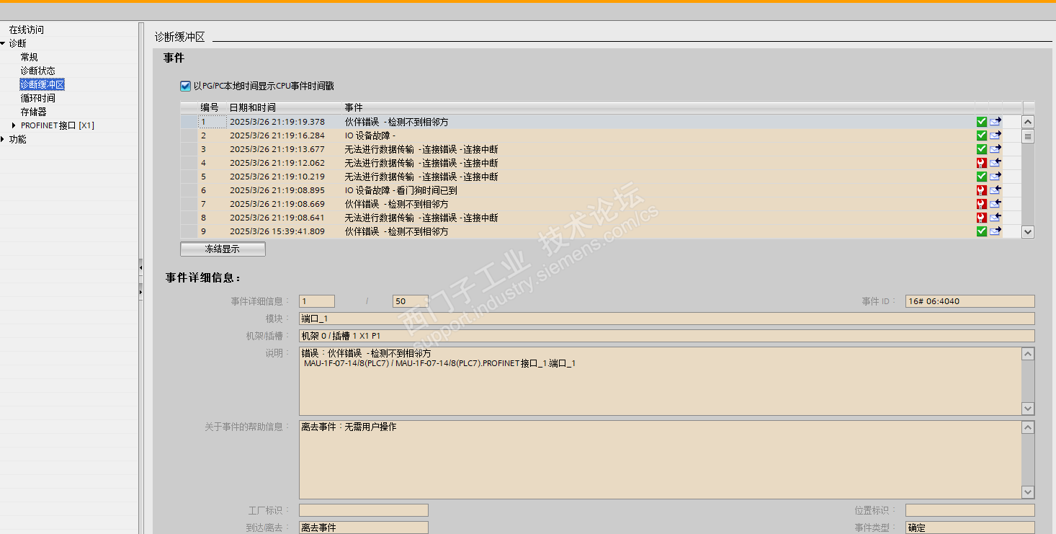Click the incoming envelope icon of event 7
Image resolution: width=1056 pixels, height=534 pixels.
995,204
